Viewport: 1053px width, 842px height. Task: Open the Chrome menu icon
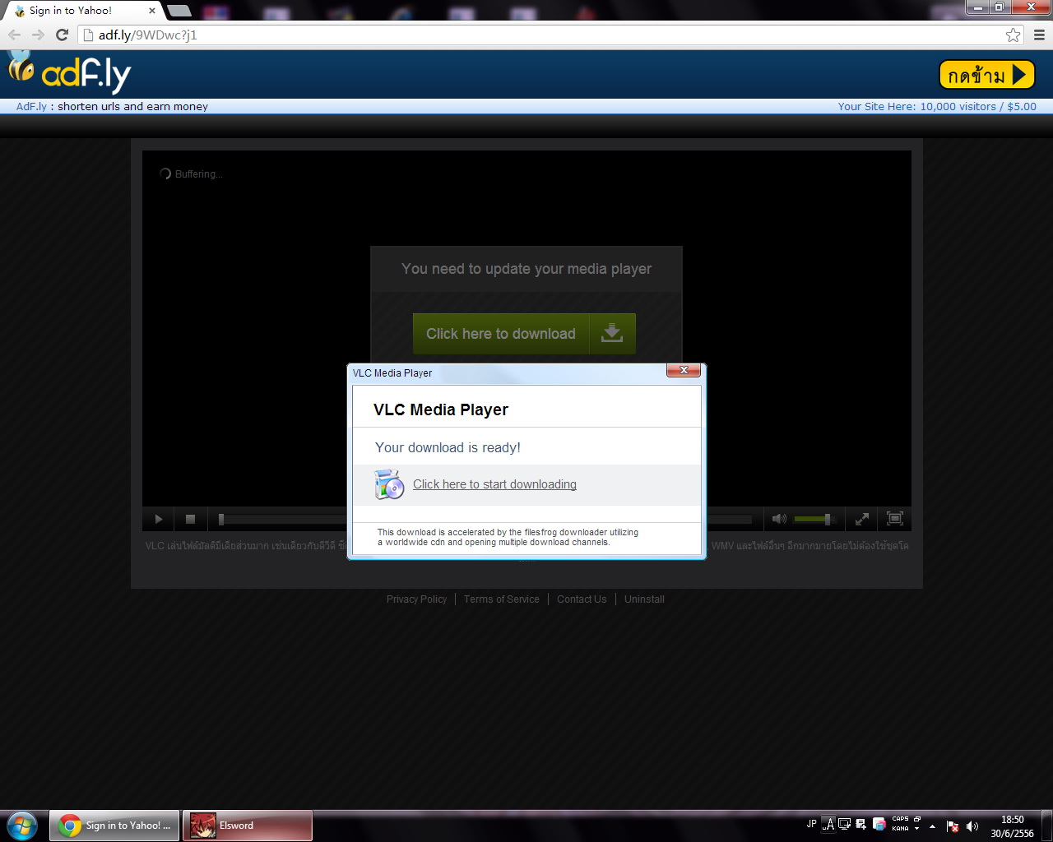pos(1039,35)
